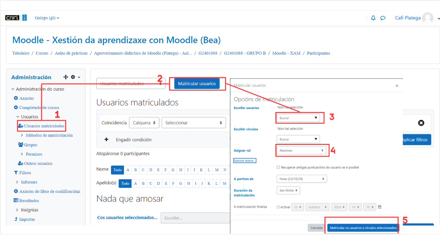Click the Escoller usuarios Buscar field
This screenshot has width=440, height=235.
(x=298, y=118)
